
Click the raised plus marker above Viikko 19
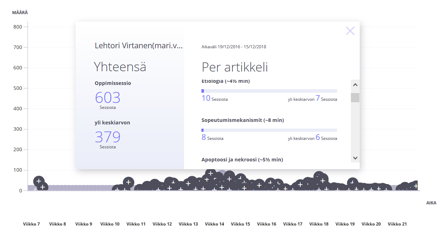(x=352, y=183)
